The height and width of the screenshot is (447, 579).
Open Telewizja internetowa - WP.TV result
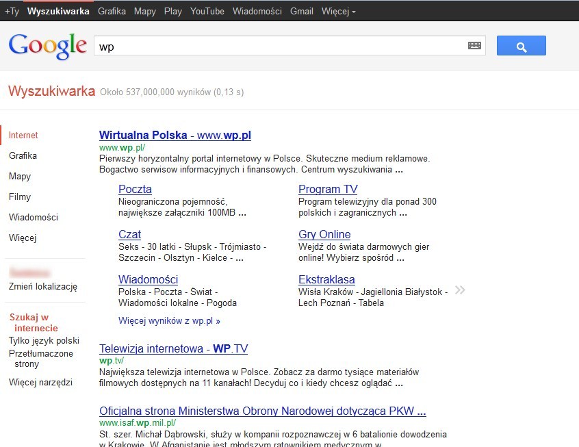[174, 348]
